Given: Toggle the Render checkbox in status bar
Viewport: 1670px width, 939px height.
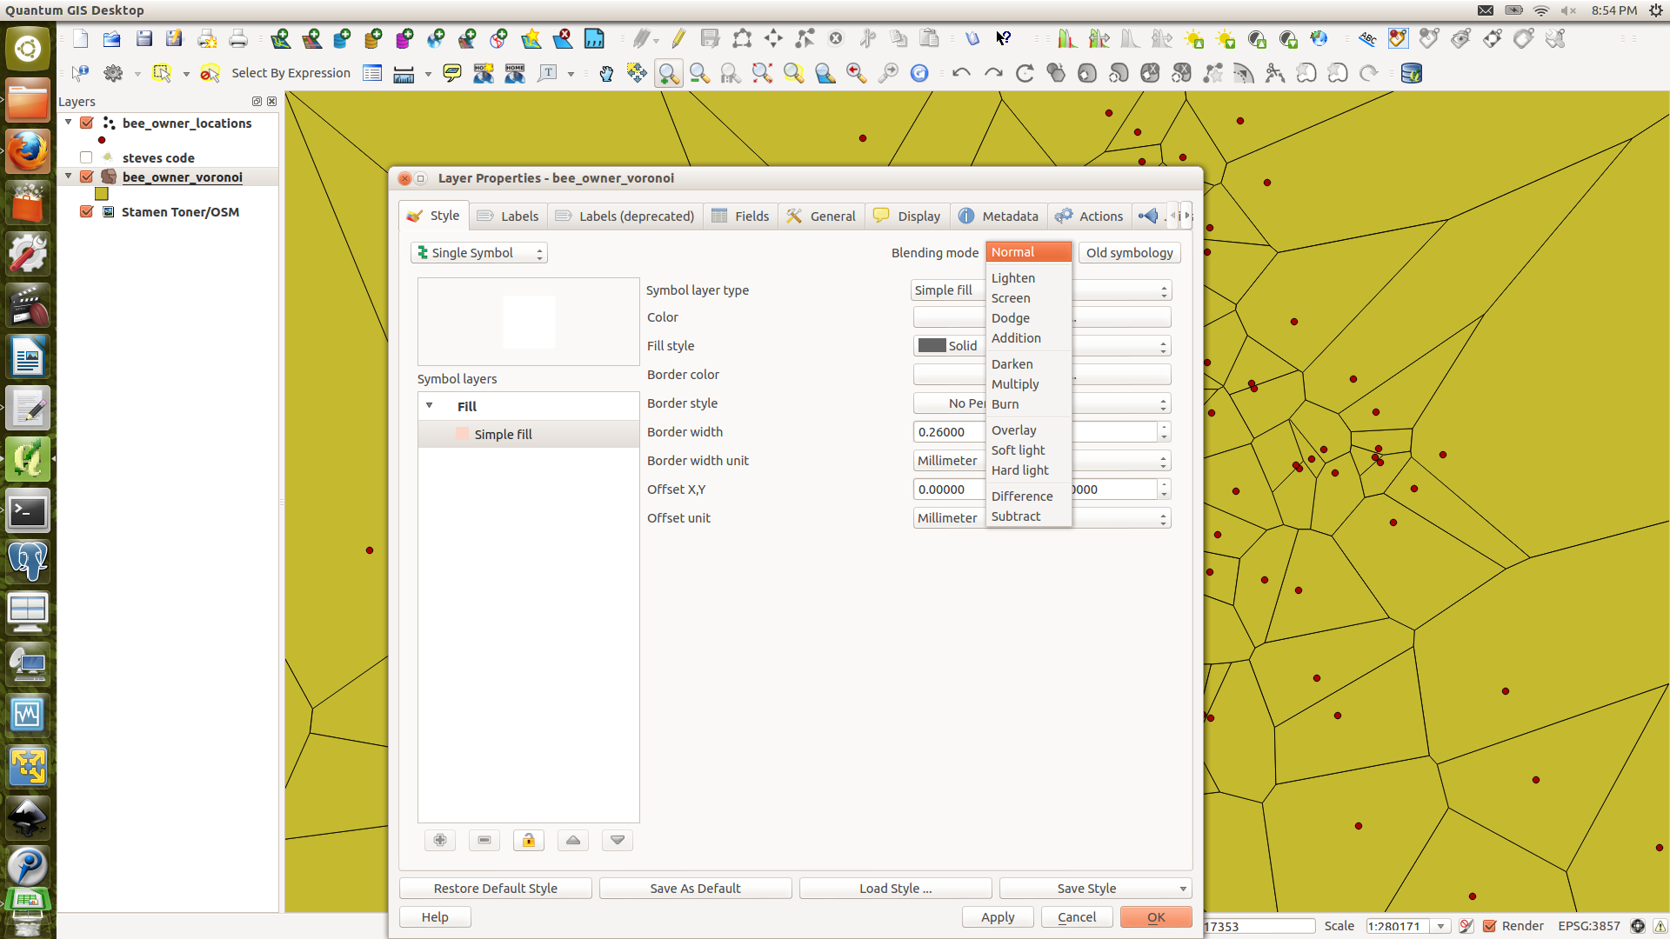Looking at the screenshot, I should pos(1489,926).
